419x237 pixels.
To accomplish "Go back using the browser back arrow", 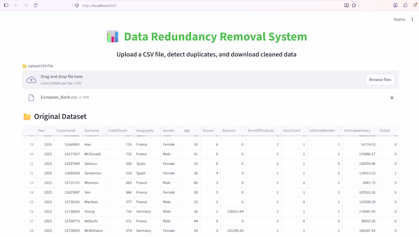I will (16, 5).
